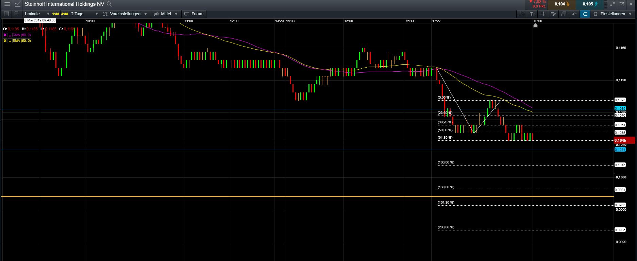Select the Fibonacci (138,00 %) level label
This screenshot has width=637, height=261.
point(446,187)
